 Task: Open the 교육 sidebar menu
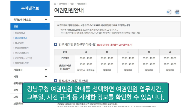(16, 97)
